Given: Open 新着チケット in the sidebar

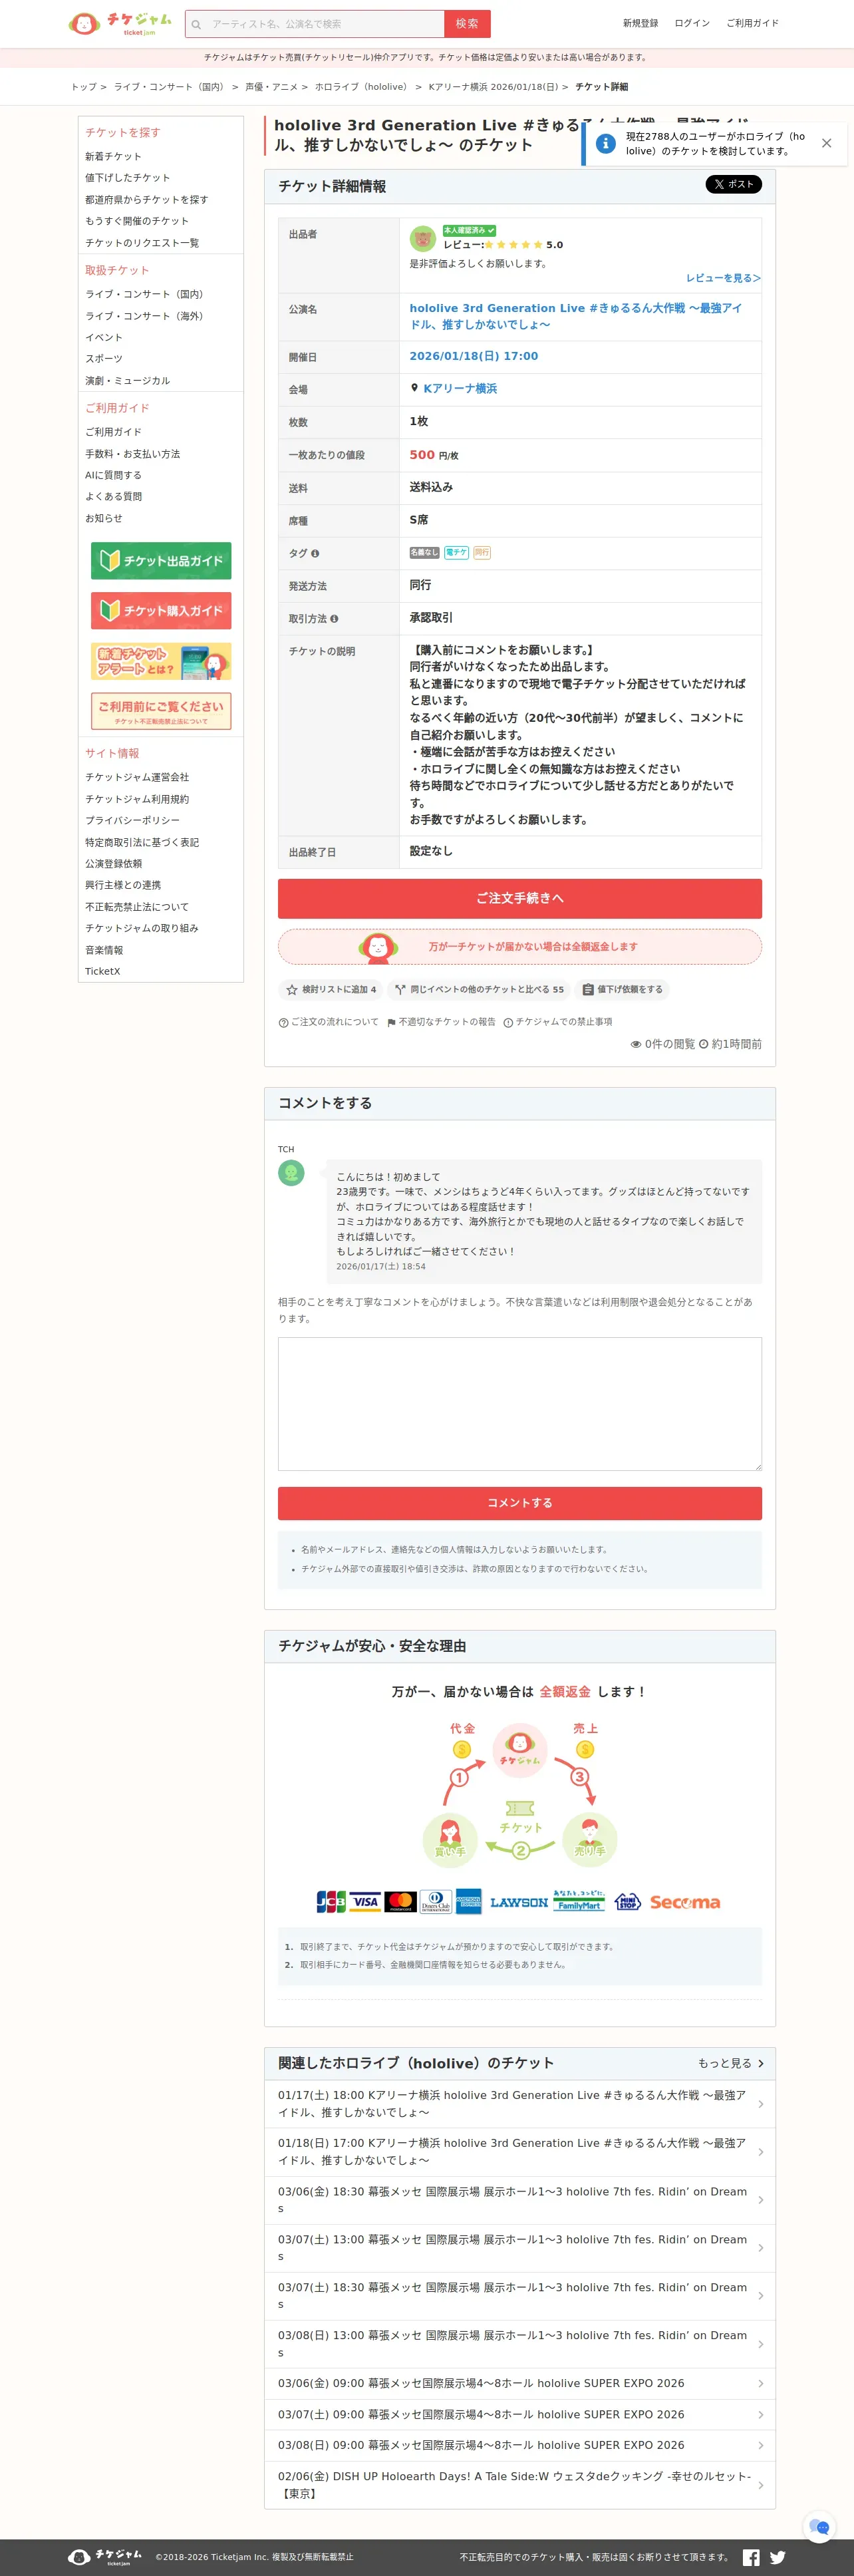Looking at the screenshot, I should pyautogui.click(x=113, y=156).
